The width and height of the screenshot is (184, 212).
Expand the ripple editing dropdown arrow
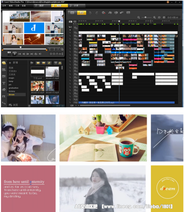point(70,30)
